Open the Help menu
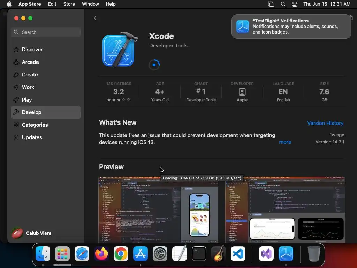This screenshot has width=357, height=268. (111, 4)
